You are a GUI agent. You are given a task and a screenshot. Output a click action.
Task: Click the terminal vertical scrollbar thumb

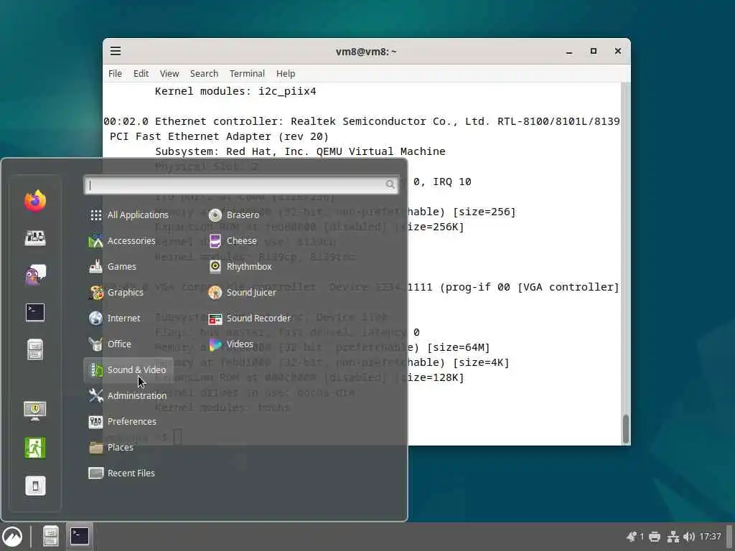click(x=625, y=429)
